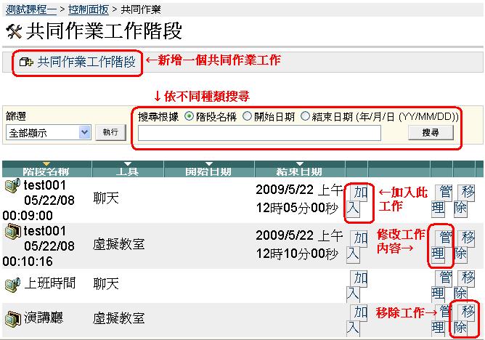Click 移除 for the 演講廳 session
485x340 pixels.
(x=465, y=320)
